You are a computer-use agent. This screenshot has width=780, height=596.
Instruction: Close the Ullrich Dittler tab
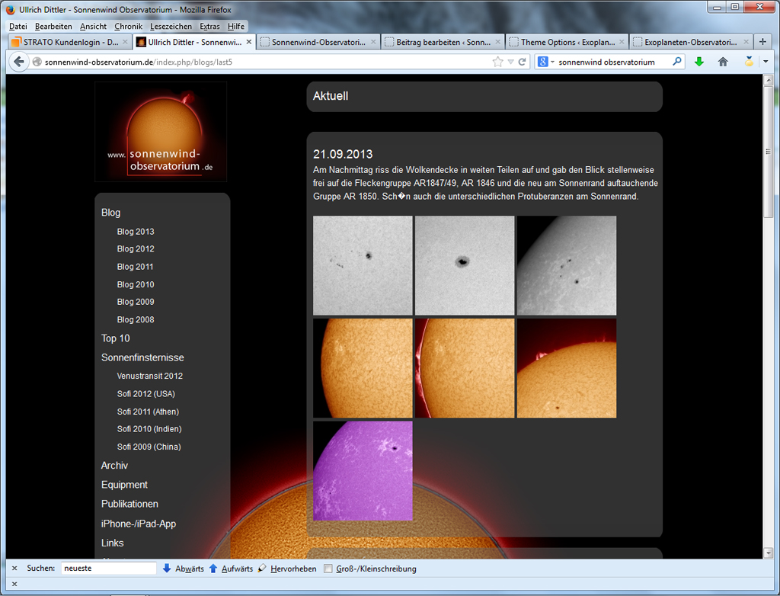point(249,42)
